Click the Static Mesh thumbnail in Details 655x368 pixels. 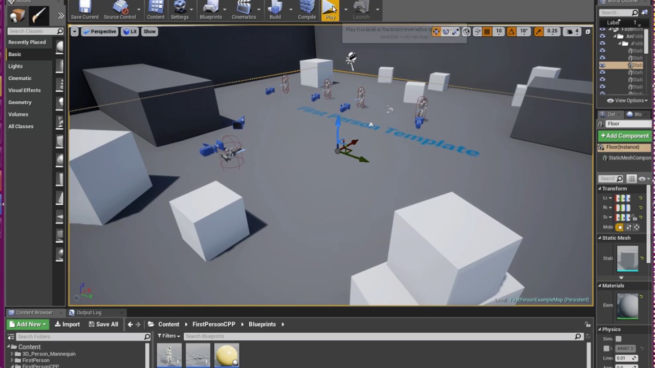click(x=627, y=259)
